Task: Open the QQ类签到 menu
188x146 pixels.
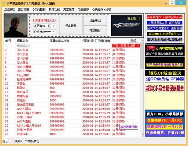Action: pyautogui.click(x=39, y=9)
